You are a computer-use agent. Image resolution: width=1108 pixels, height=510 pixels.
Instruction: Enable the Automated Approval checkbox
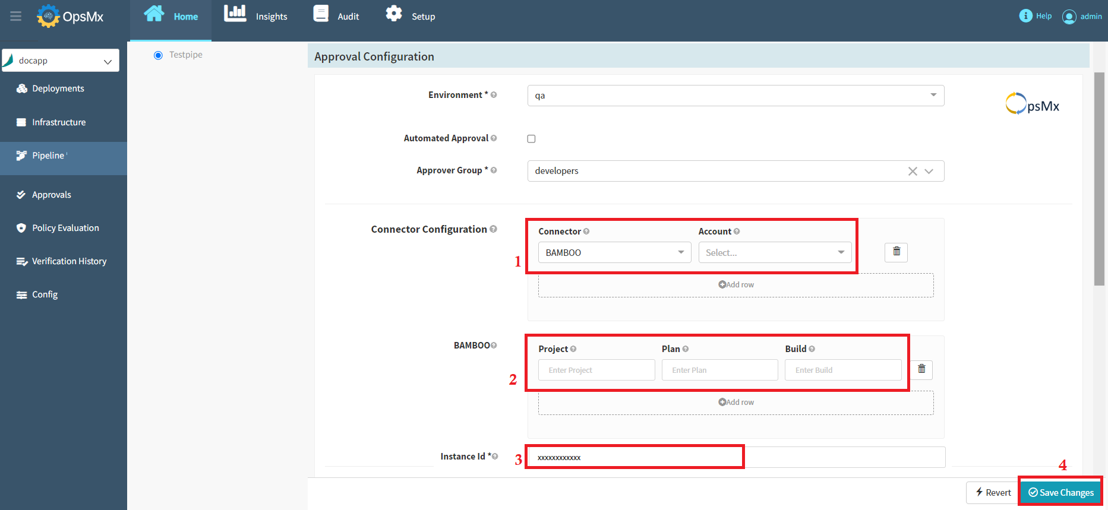coord(531,139)
